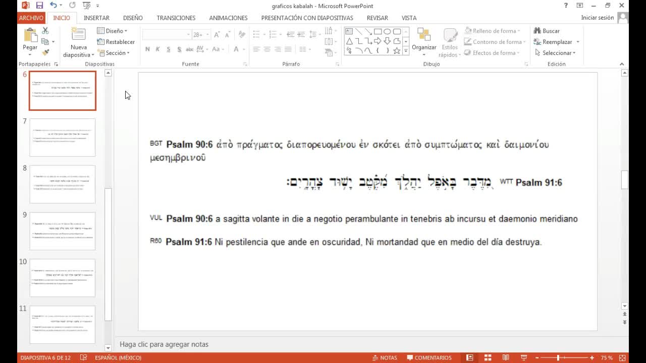Switch to the INSERTAR tab
The height and width of the screenshot is (363, 646).
tap(96, 18)
